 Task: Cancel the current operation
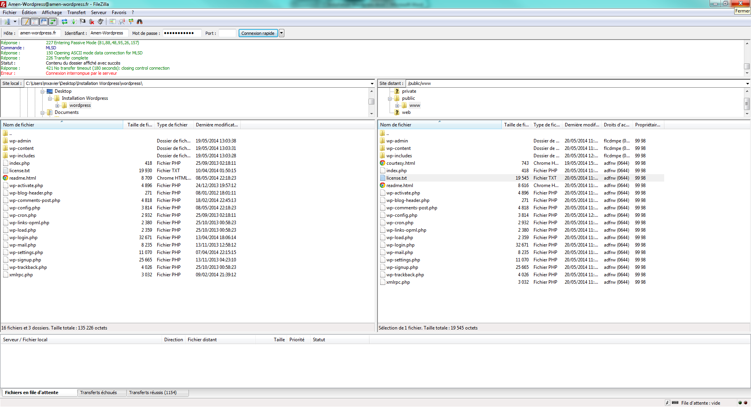[83, 22]
